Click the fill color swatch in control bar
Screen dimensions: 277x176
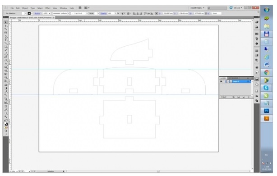(x=23, y=13)
